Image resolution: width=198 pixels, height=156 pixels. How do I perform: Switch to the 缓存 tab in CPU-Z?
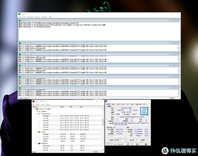[113, 104]
